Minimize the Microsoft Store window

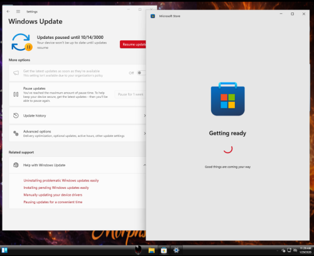pos(281,14)
